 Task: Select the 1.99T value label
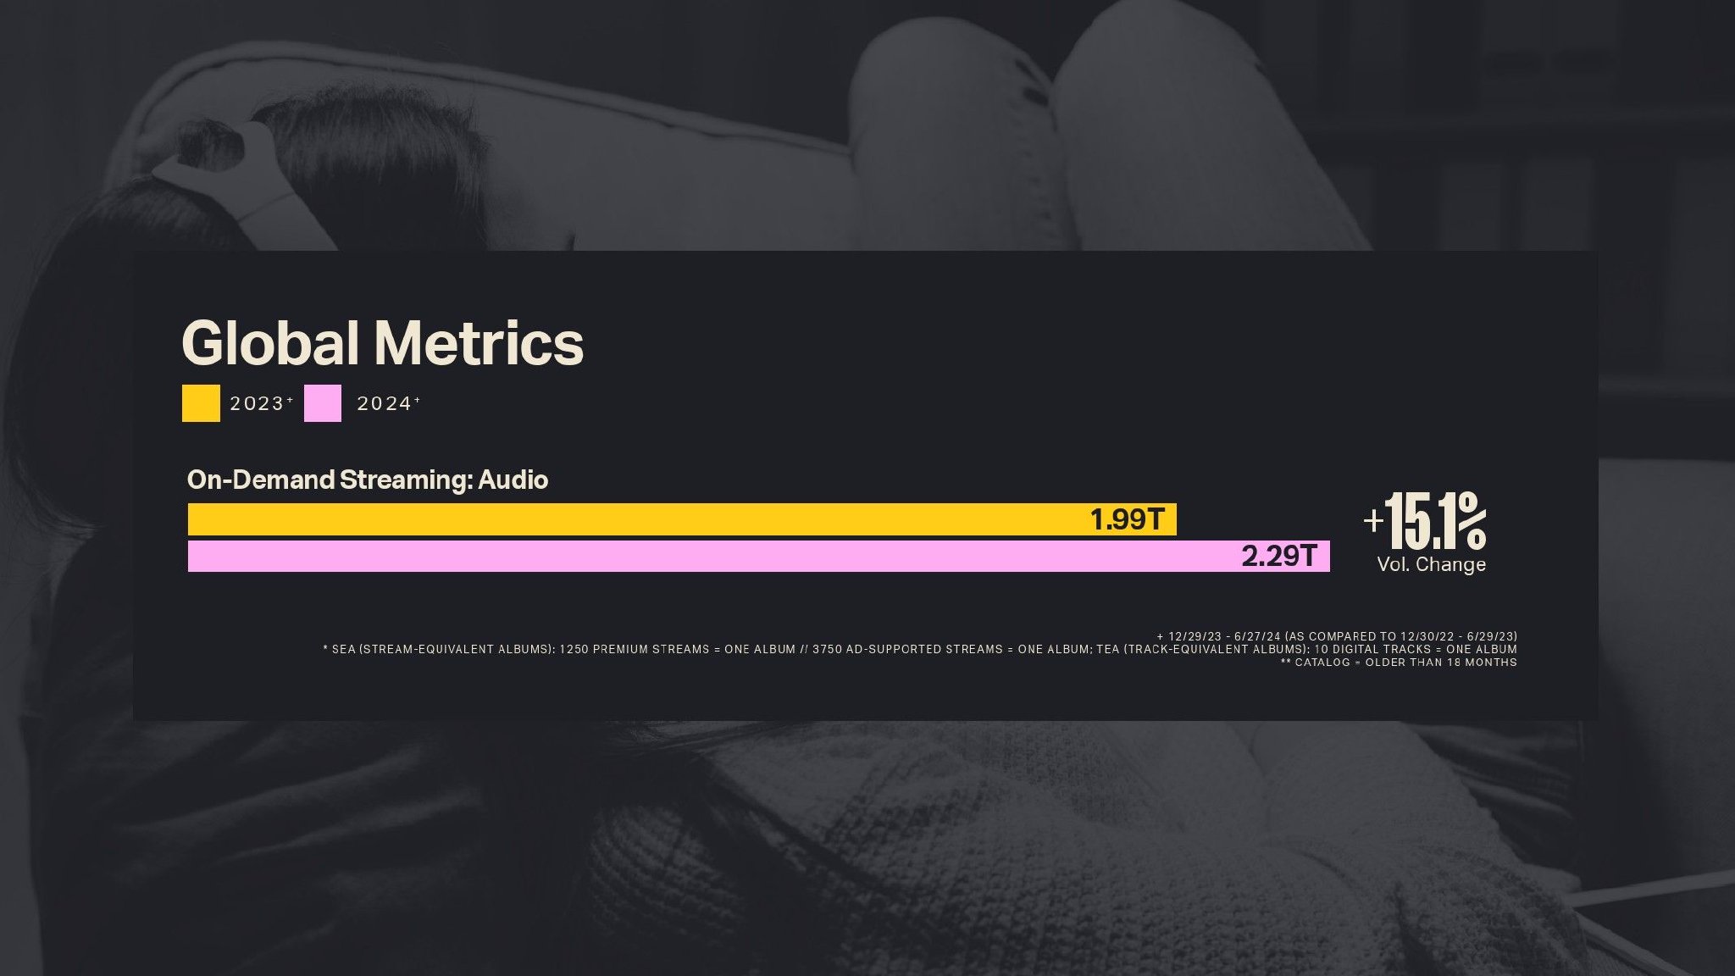coord(1127,519)
